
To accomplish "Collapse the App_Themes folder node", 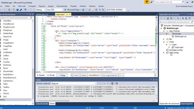I will click(164, 31).
